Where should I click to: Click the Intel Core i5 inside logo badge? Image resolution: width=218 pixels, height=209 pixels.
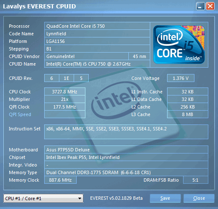pos(179,45)
